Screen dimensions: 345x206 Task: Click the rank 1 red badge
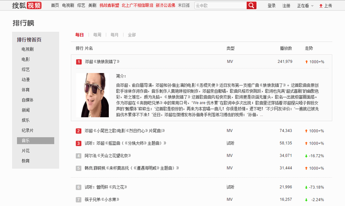pyautogui.click(x=79, y=62)
